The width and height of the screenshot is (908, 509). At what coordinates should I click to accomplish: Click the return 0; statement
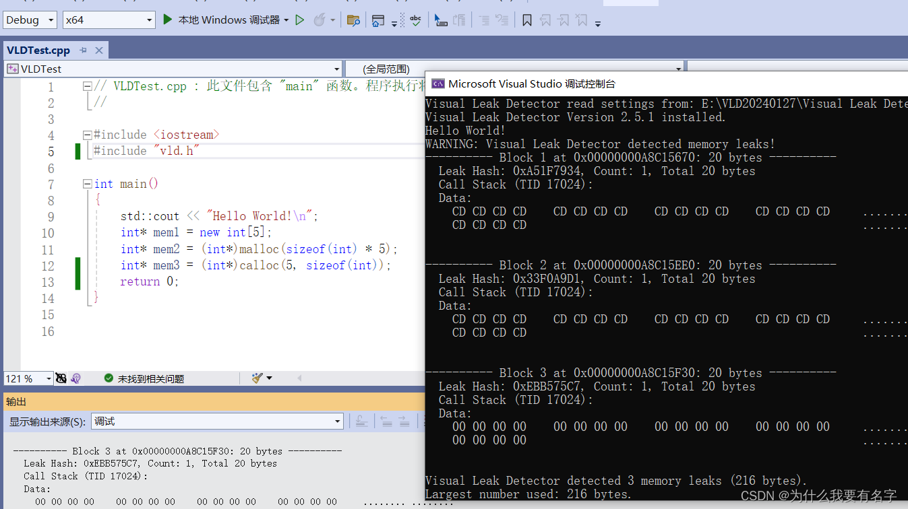pos(150,281)
